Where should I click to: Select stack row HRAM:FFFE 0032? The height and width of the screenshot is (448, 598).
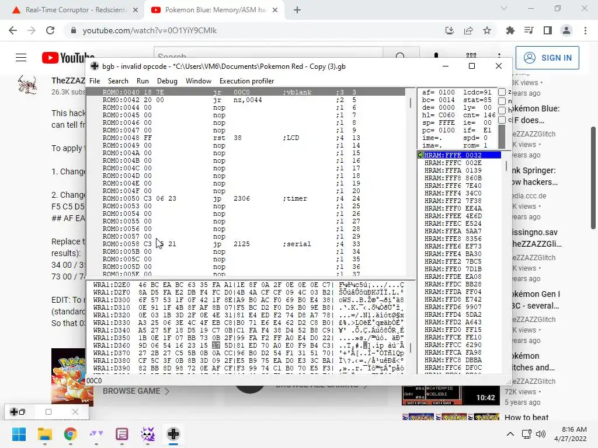tap(460, 155)
